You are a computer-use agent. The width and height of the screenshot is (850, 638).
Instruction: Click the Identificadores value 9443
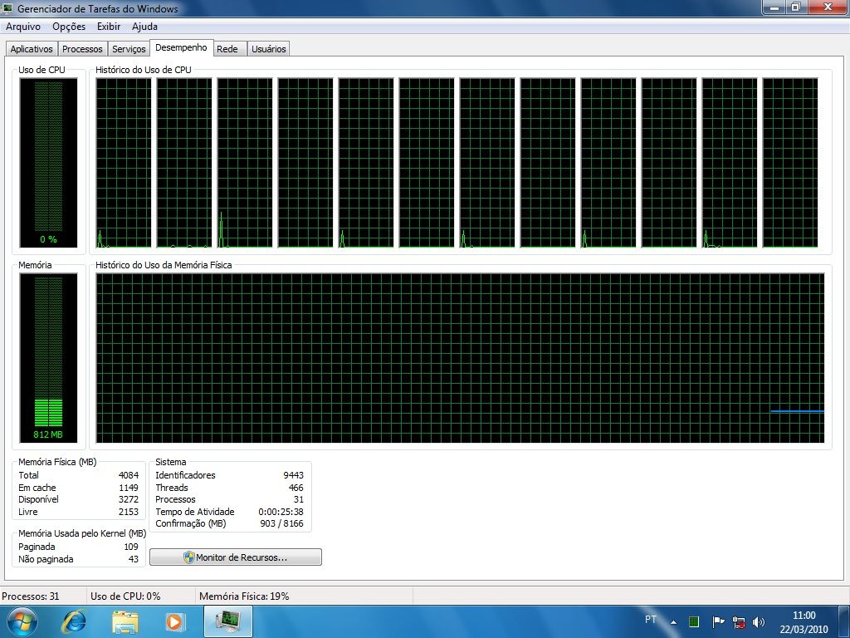click(x=293, y=475)
